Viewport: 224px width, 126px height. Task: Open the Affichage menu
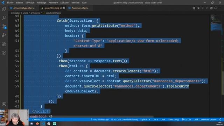click(x=41, y=2)
